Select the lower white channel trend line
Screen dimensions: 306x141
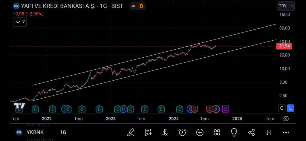point(154,70)
